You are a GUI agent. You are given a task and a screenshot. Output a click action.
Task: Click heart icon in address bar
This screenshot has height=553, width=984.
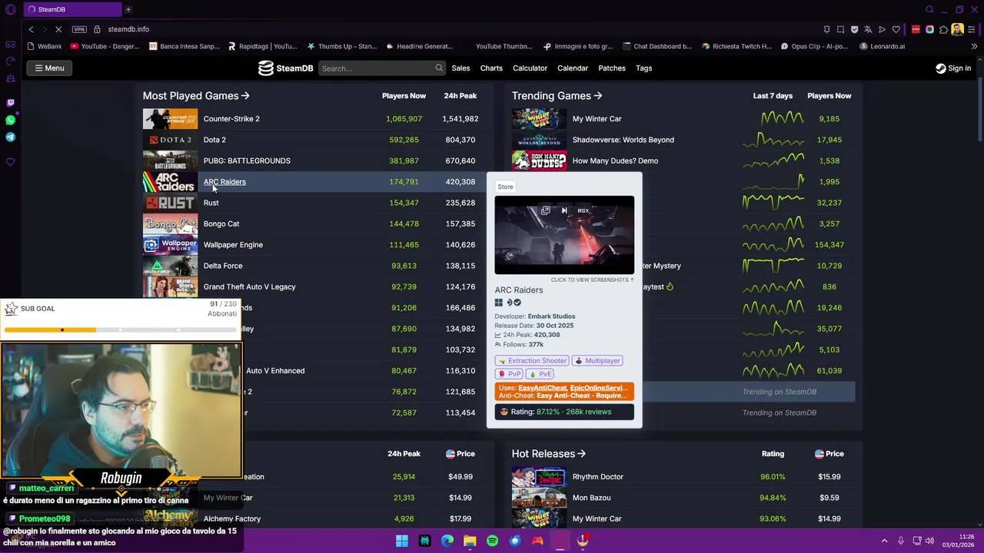(x=896, y=29)
